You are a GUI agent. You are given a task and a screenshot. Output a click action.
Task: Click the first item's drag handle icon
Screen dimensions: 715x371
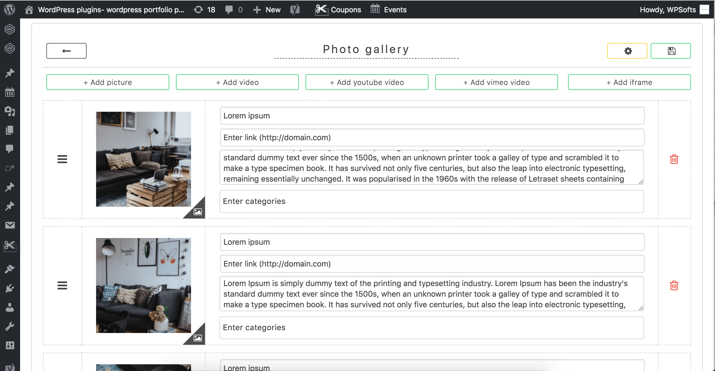coord(62,159)
